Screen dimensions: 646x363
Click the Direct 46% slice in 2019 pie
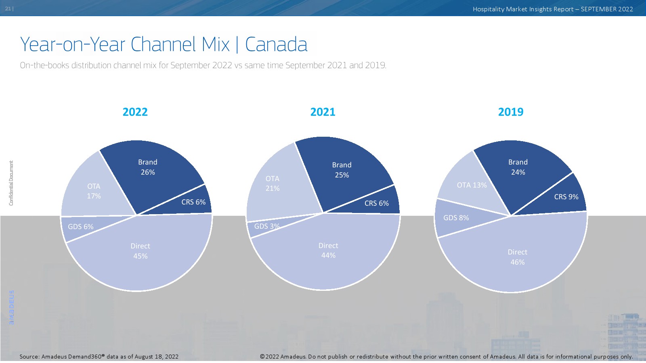517,257
